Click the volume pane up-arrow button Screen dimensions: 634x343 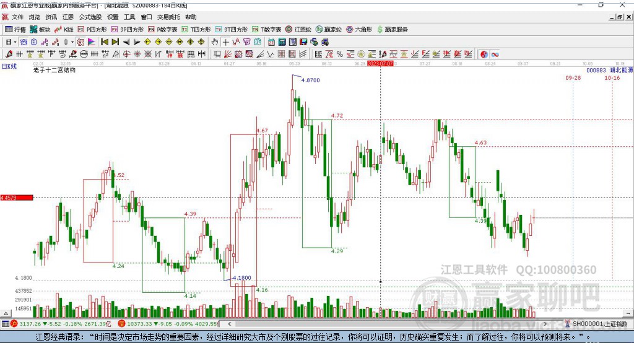pos(6,313)
